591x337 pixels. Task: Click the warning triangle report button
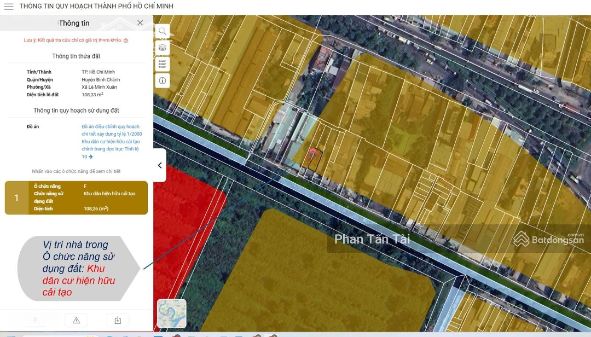(76, 320)
